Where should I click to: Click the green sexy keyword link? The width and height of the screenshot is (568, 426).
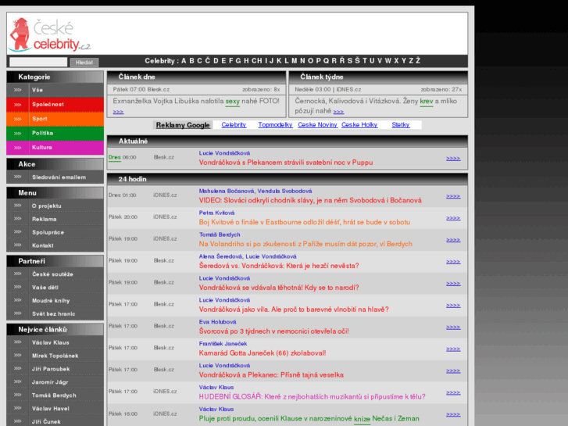point(233,102)
